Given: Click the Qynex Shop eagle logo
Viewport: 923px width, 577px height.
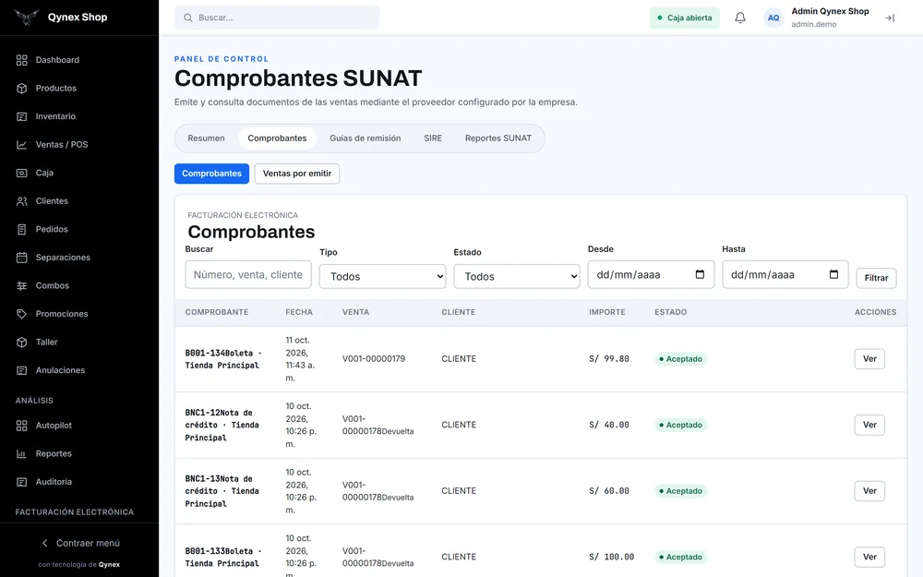Looking at the screenshot, I should [27, 17].
